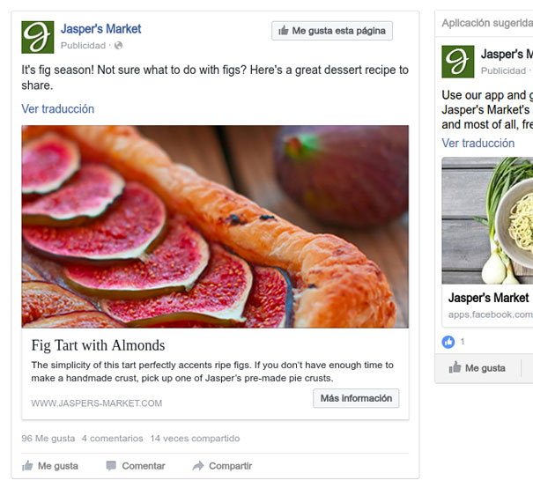Click the fig tart photo
This screenshot has width=533, height=488.
[215, 226]
